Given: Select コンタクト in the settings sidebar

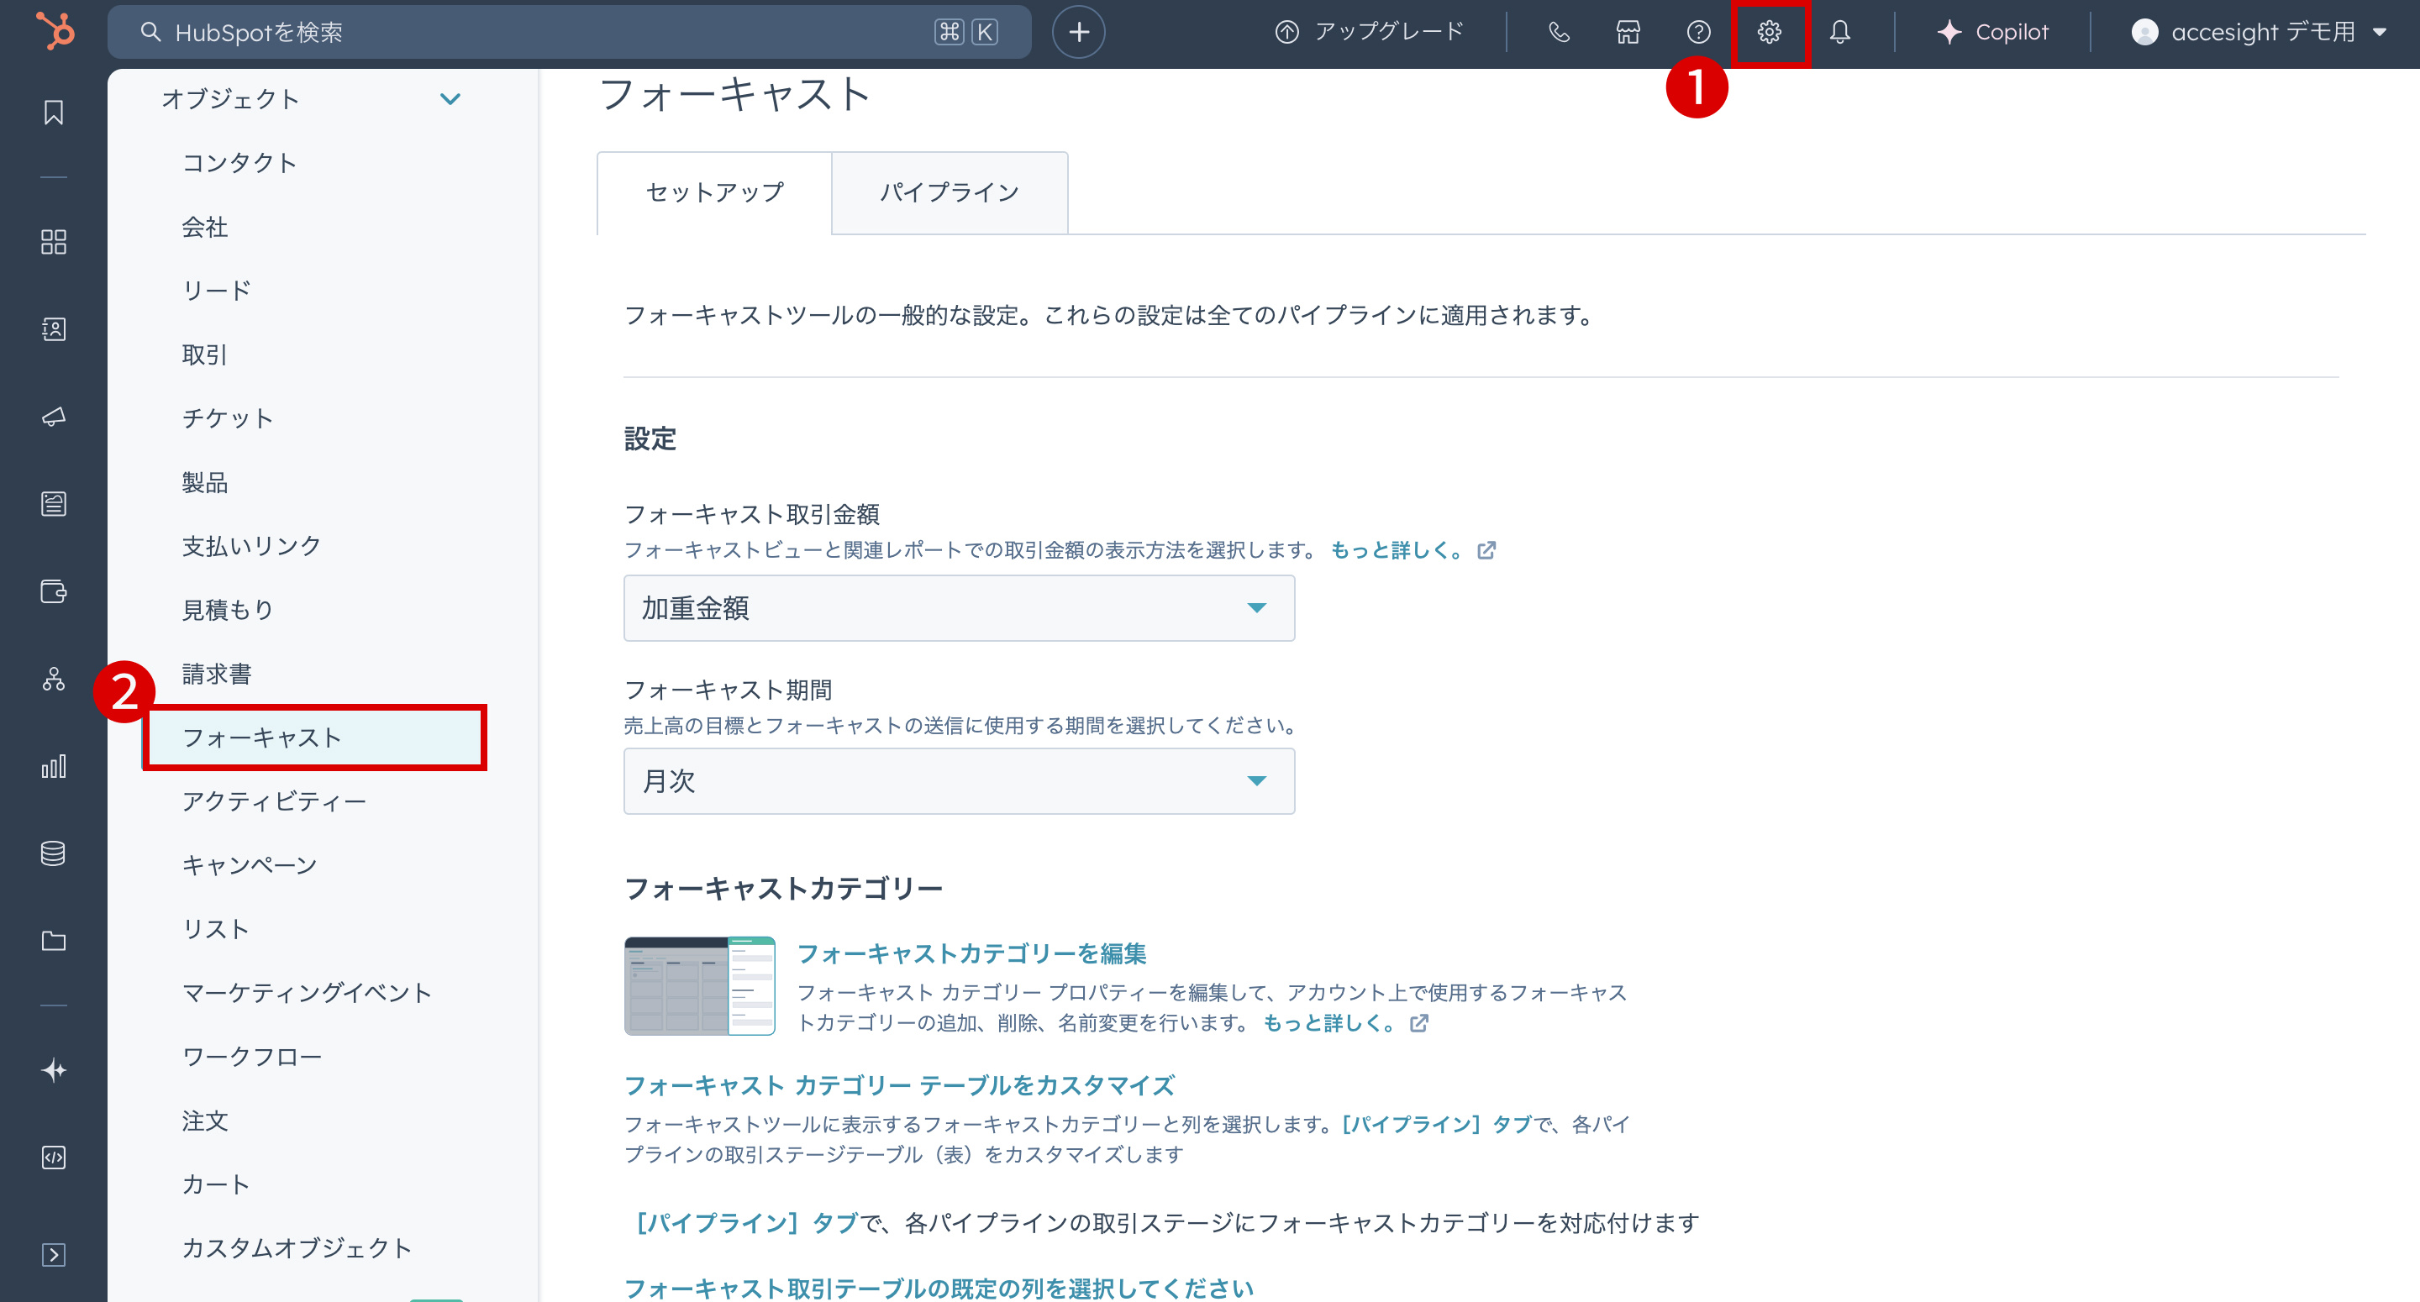Looking at the screenshot, I should pyautogui.click(x=239, y=162).
